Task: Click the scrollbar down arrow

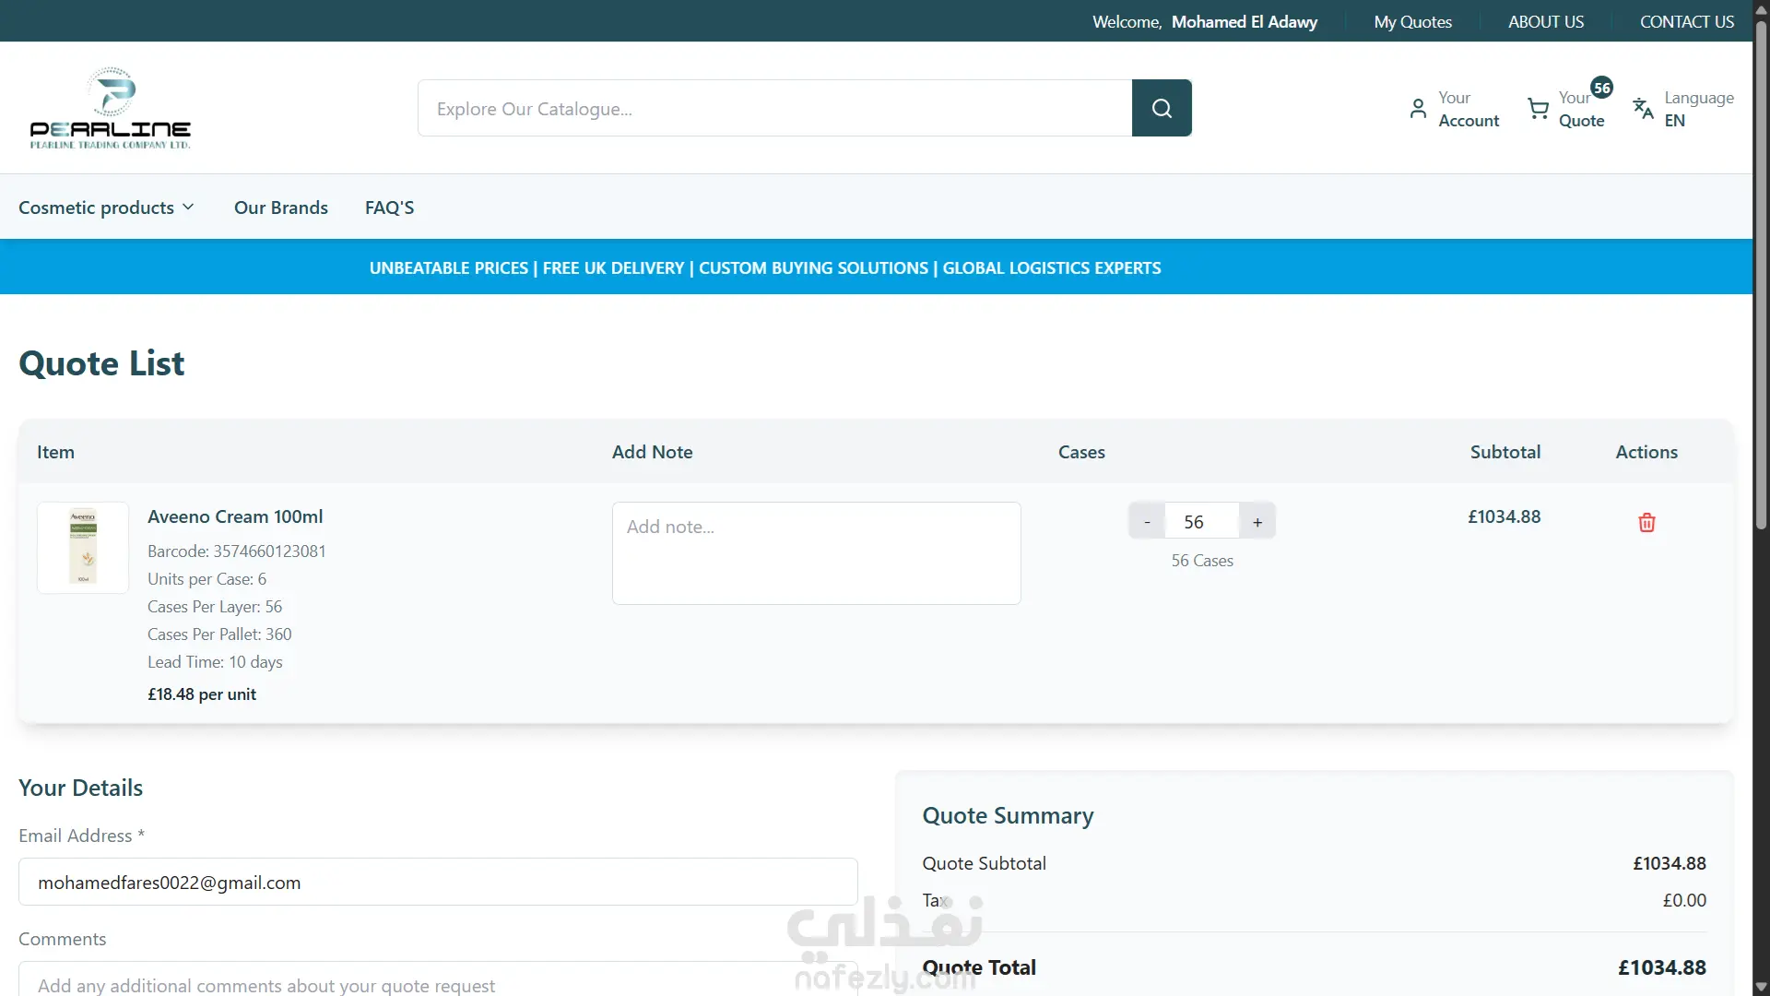Action: 1761,987
